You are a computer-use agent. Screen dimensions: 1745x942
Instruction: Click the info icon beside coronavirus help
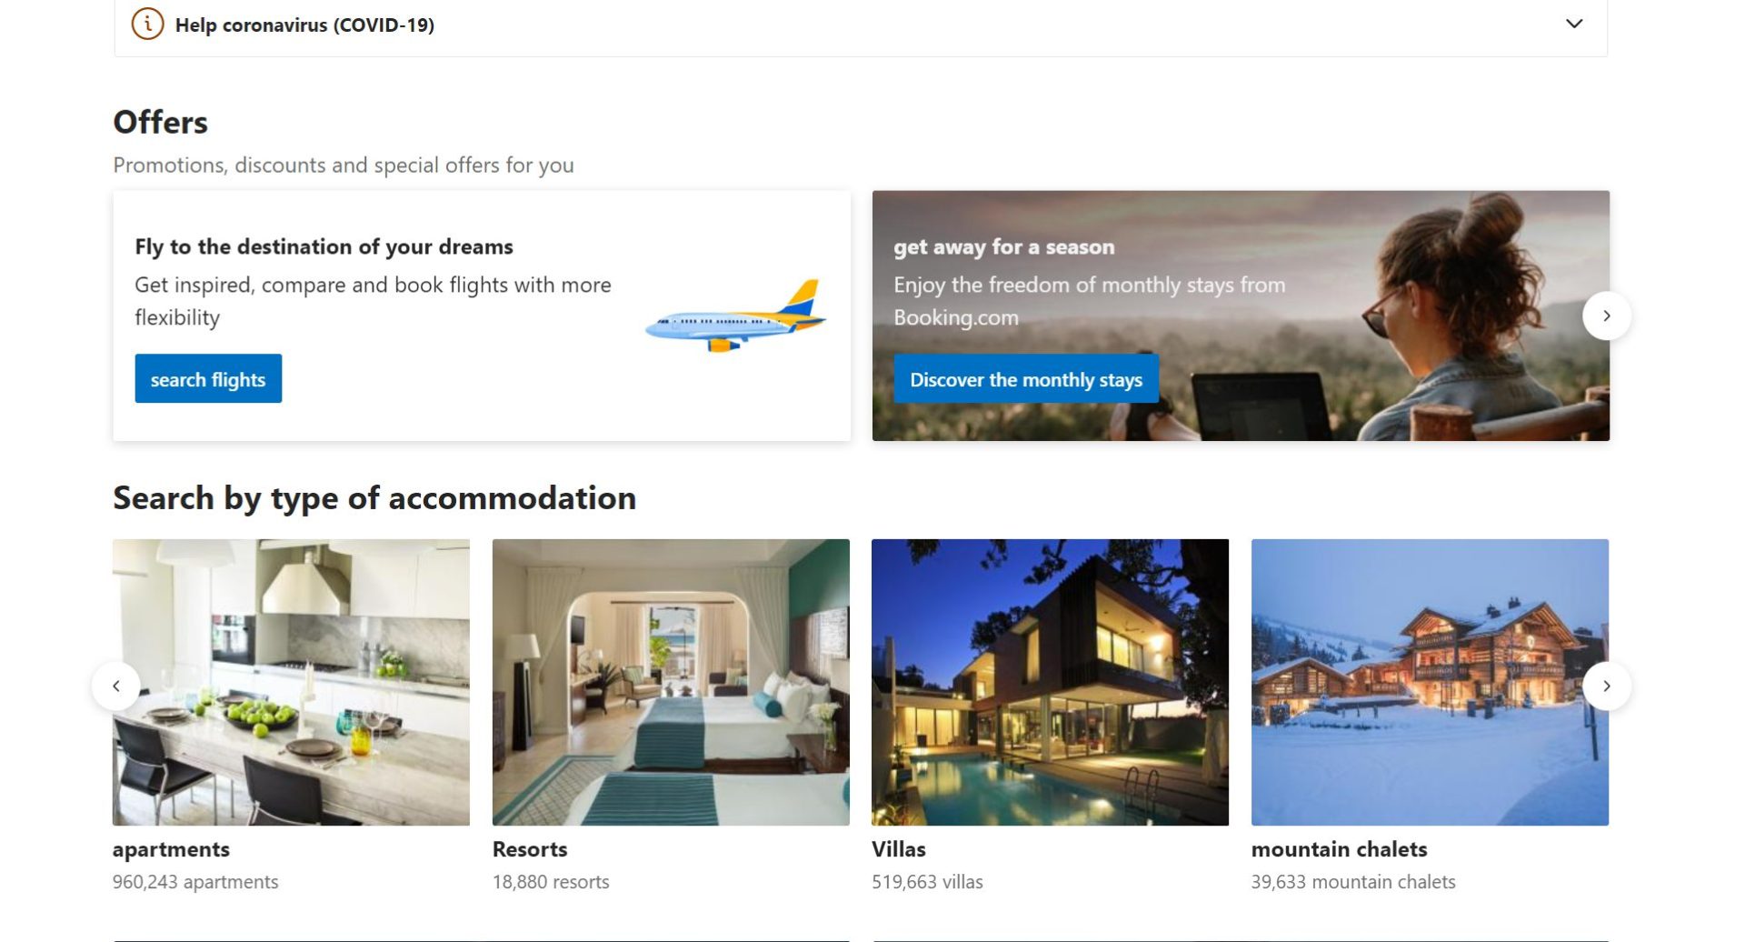(147, 24)
